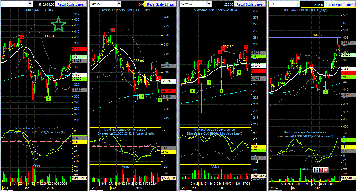Click the yellow 1.43 MACD value on ADVANC
This screenshot has height=191, width=356.
point(259,147)
